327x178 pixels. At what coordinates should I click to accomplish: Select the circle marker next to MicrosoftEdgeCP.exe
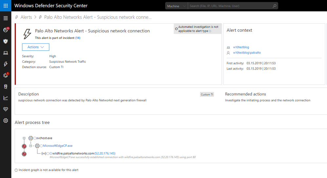[42, 146]
